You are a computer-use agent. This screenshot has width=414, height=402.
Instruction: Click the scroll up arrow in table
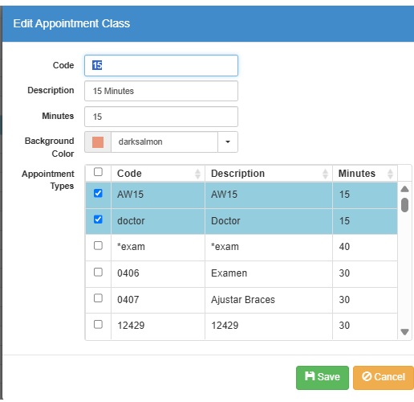(404, 189)
